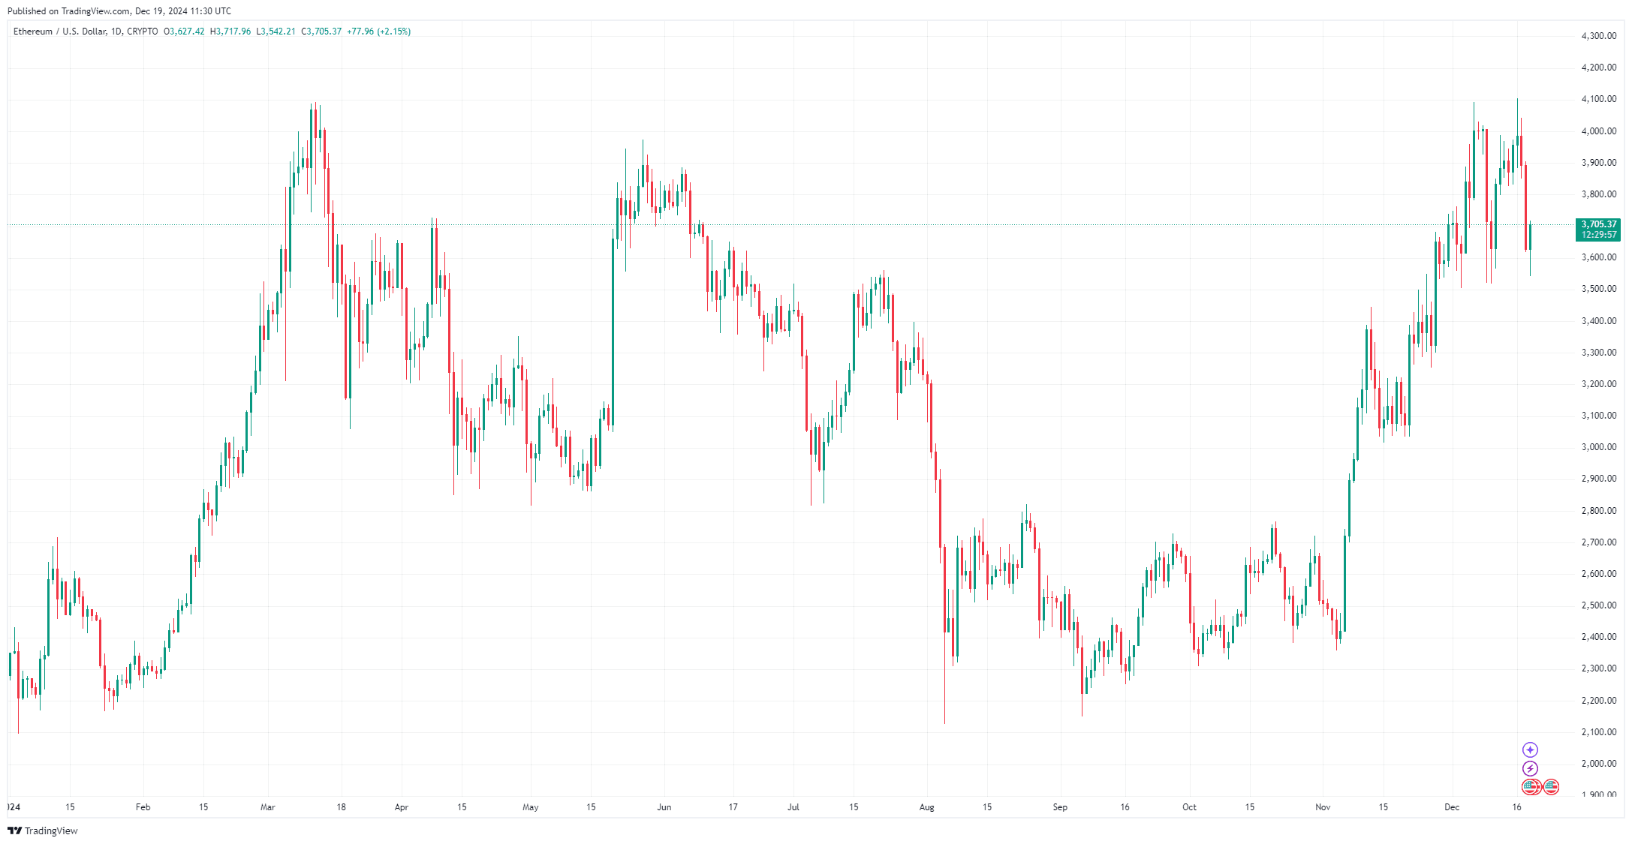Click the Aug label on time axis
1632x844 pixels.
pos(927,807)
